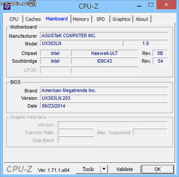Select the BIOS date 06/23/2014 field
The width and height of the screenshot is (179, 177).
[x=104, y=106]
